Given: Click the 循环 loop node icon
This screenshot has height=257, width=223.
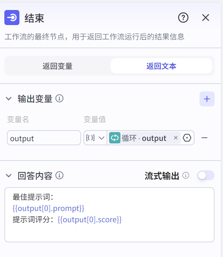Looking at the screenshot, I should pos(115,138).
